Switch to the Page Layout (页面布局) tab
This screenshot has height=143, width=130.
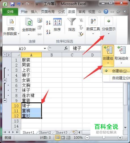(48, 12)
